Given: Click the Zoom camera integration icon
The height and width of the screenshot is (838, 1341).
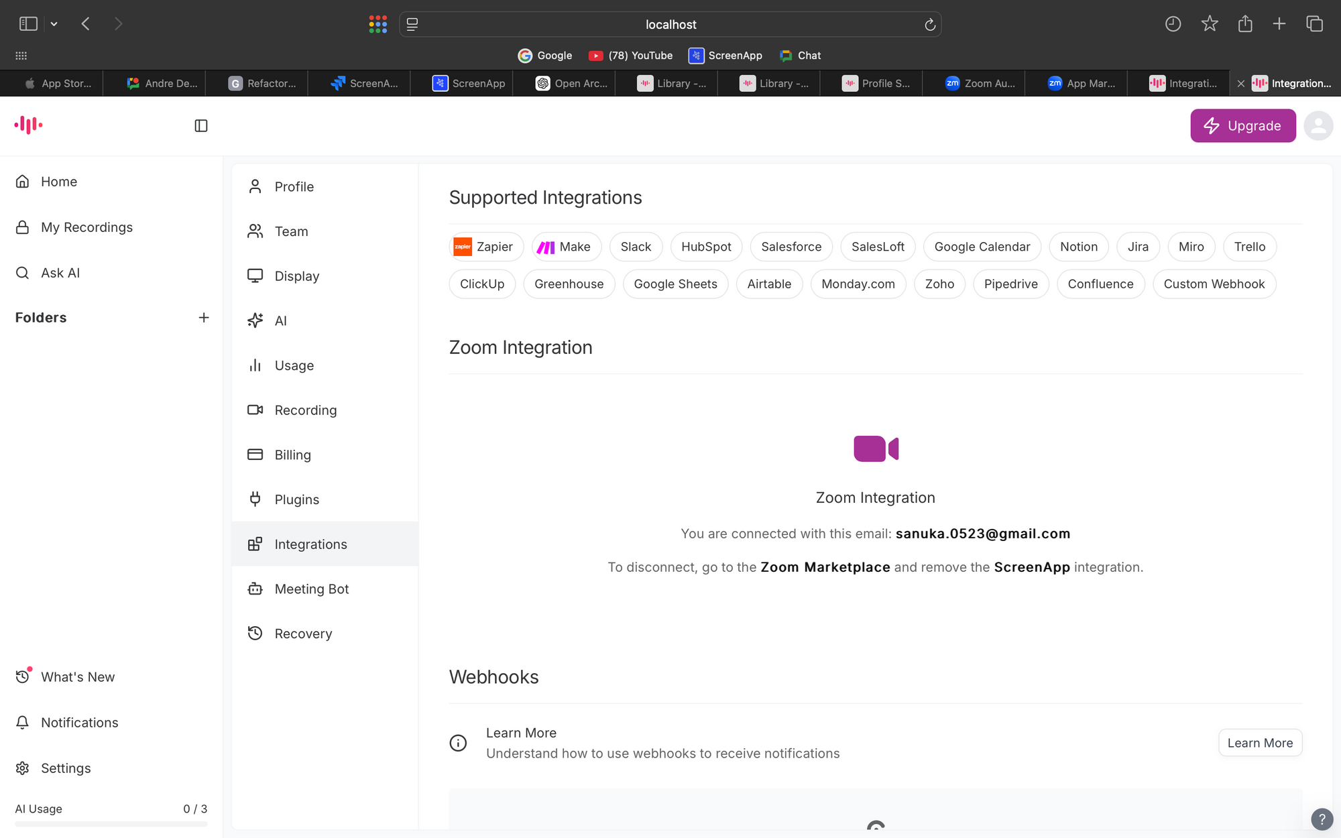Looking at the screenshot, I should (x=876, y=448).
